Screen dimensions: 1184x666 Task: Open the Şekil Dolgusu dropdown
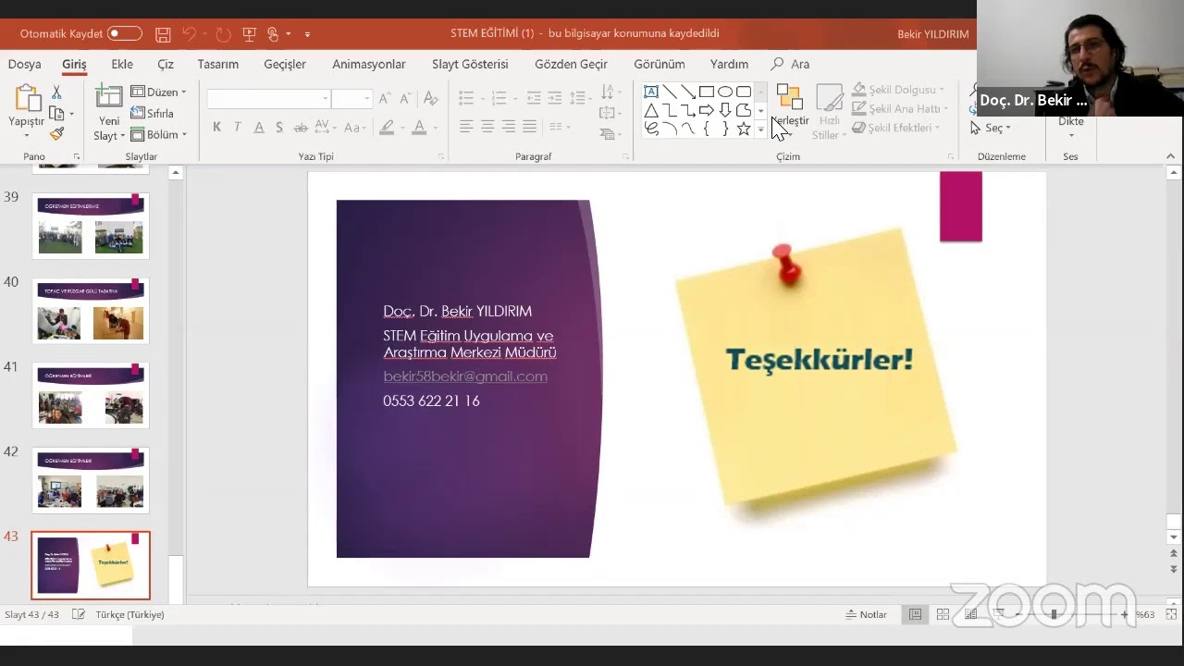point(898,90)
